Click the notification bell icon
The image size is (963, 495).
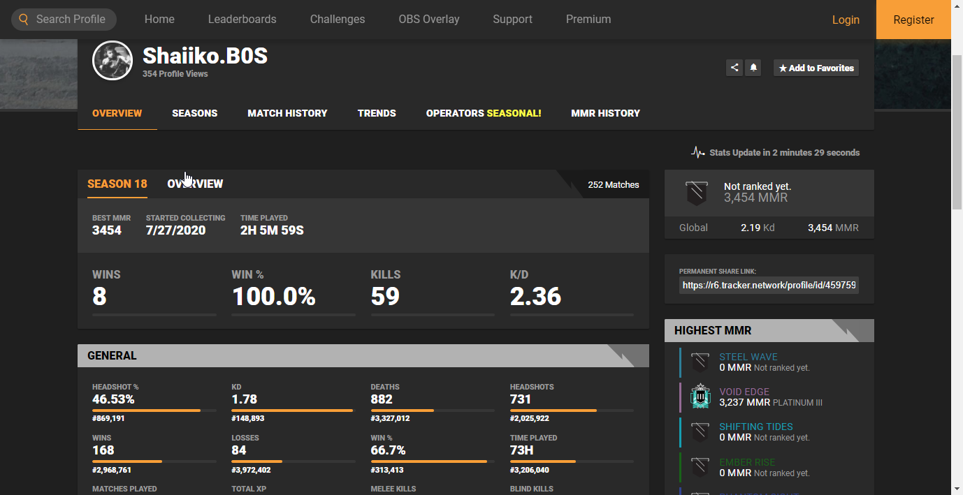(x=753, y=68)
